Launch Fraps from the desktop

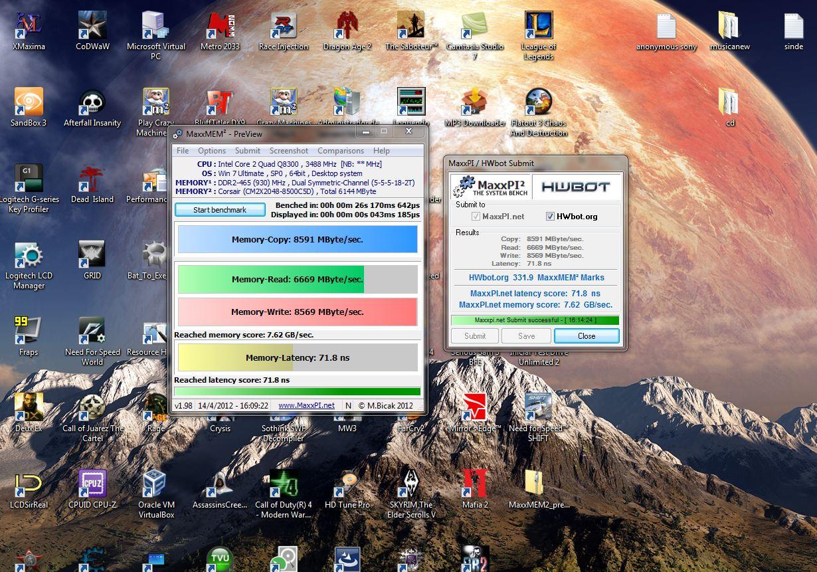29,336
